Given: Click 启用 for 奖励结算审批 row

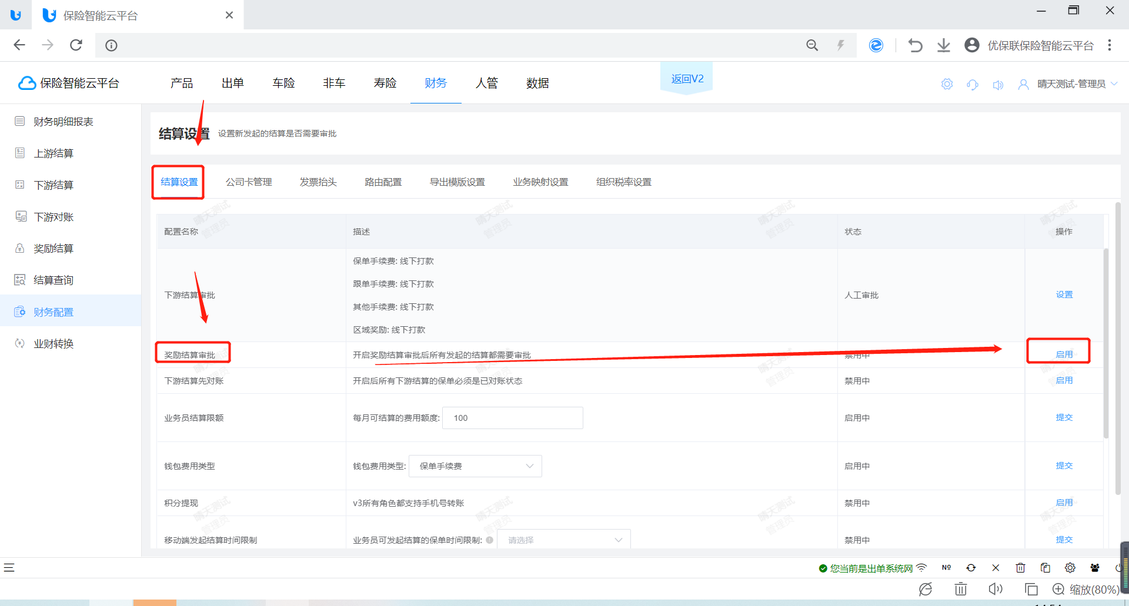Looking at the screenshot, I should click(x=1064, y=354).
